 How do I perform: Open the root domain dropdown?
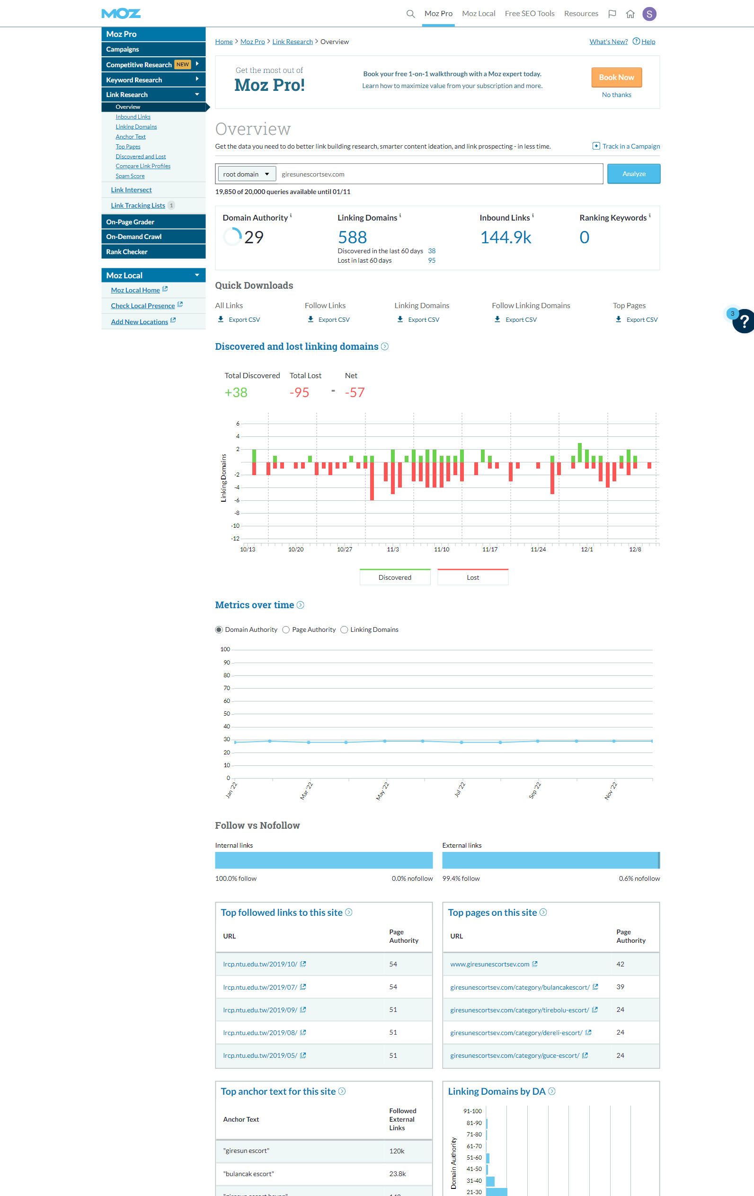tap(247, 174)
